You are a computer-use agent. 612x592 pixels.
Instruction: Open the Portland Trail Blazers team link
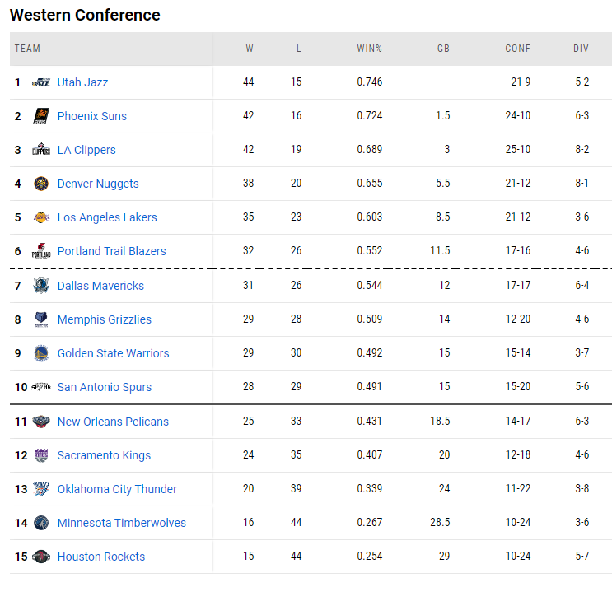112,251
